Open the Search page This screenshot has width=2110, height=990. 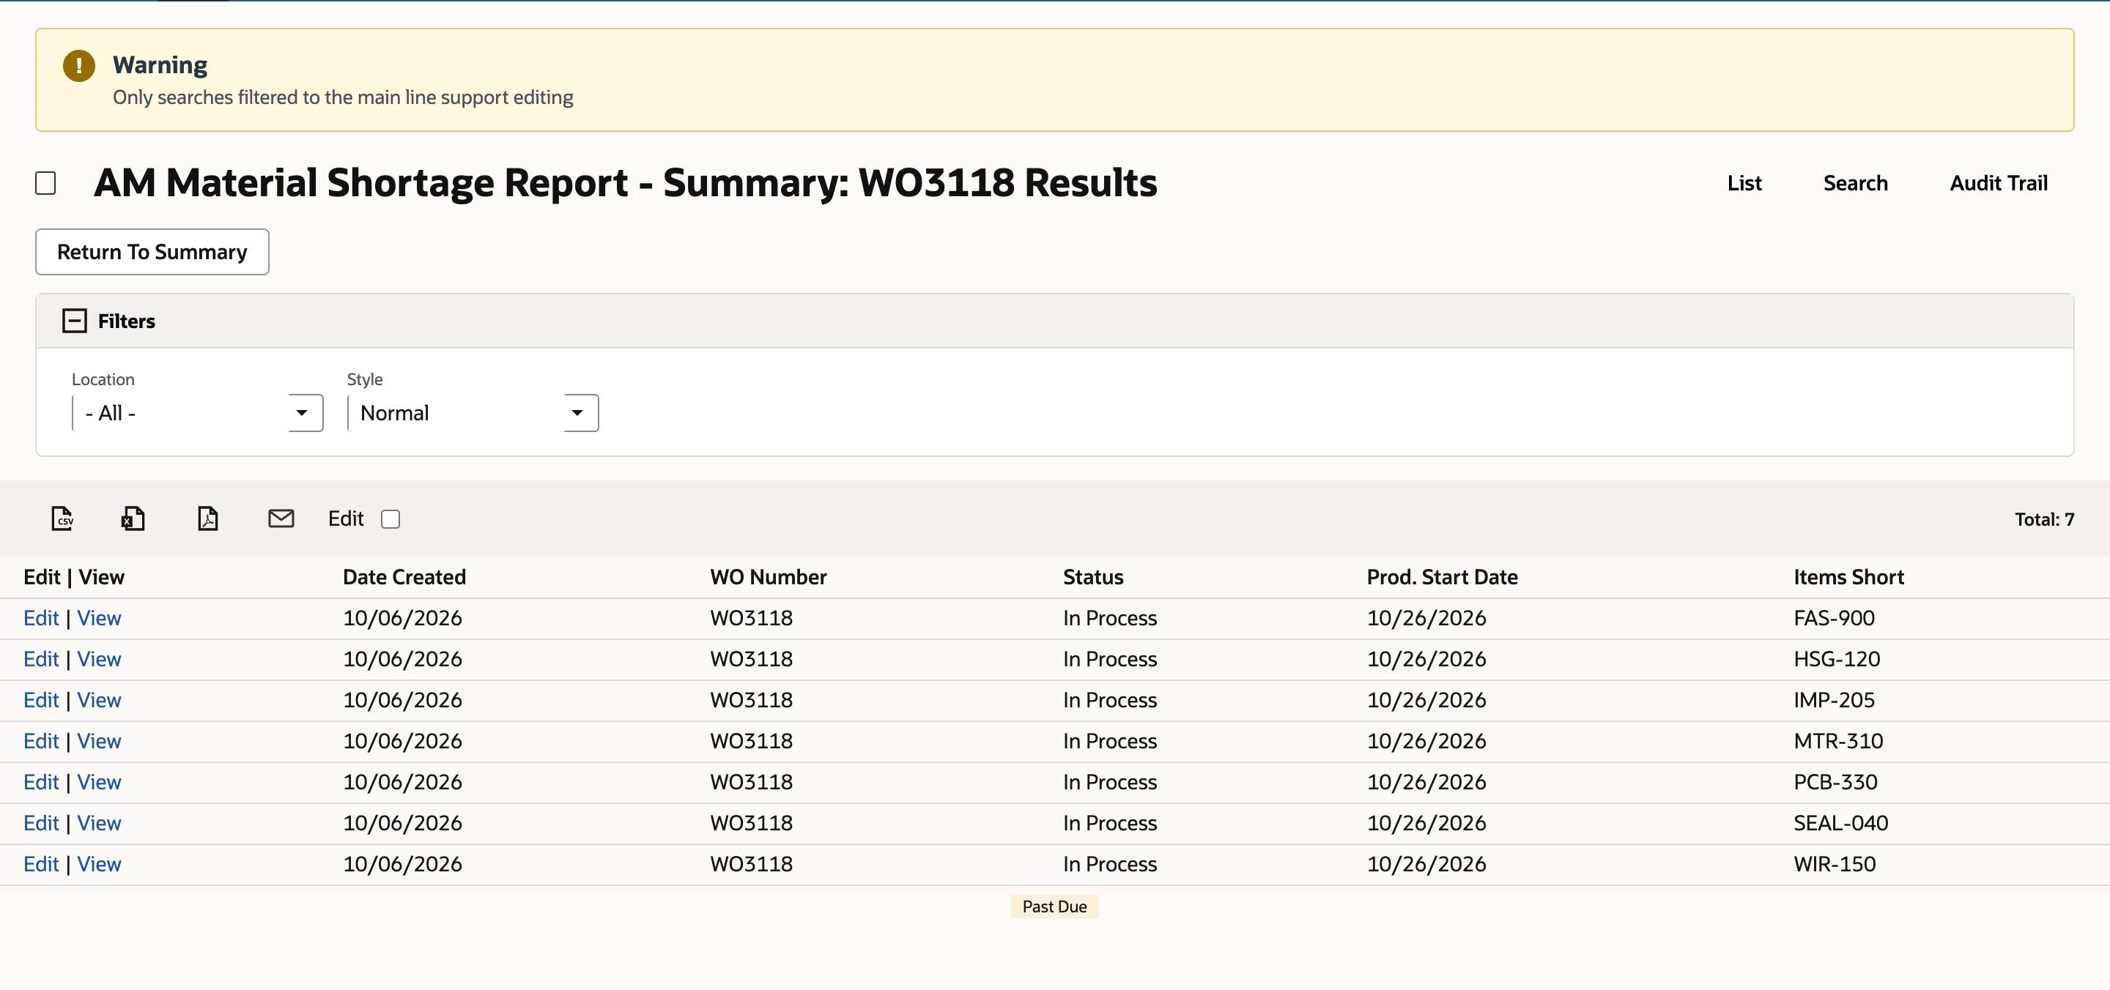tap(1855, 183)
